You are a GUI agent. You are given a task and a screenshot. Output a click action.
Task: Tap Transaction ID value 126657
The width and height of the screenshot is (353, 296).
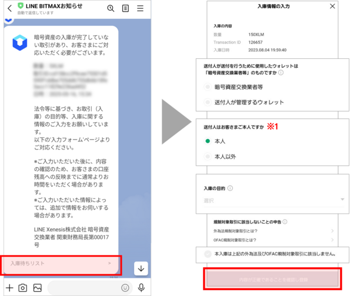point(255,42)
